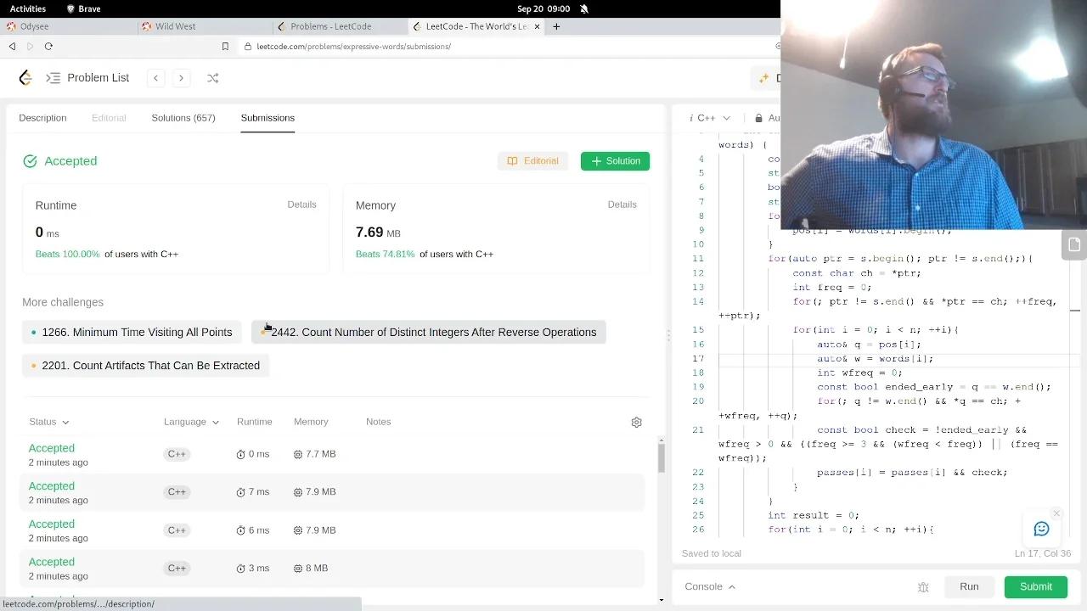The image size is (1087, 611).
Task: Bookmark this page in address bar
Action: pos(225,47)
